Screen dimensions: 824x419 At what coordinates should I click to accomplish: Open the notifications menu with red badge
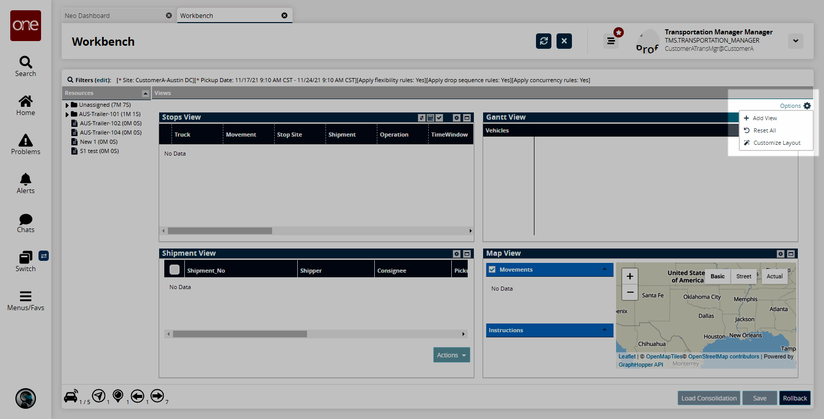tap(611, 41)
